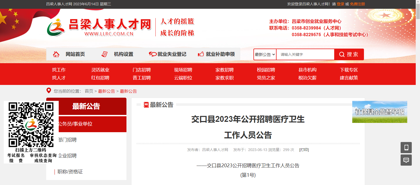
Task: Open 下载专区 menu item
Action: pyautogui.click(x=349, y=70)
